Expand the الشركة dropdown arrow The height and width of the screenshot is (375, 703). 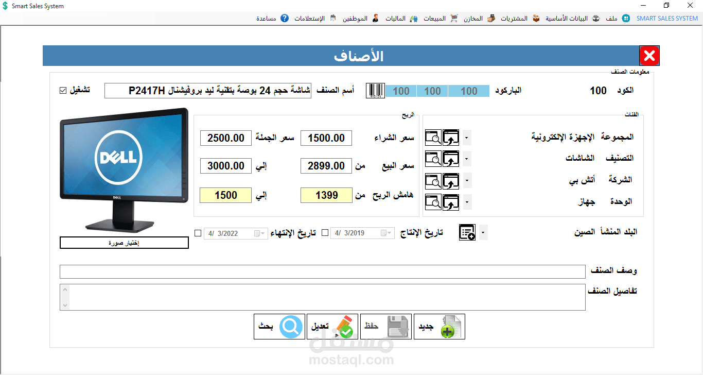click(x=466, y=180)
